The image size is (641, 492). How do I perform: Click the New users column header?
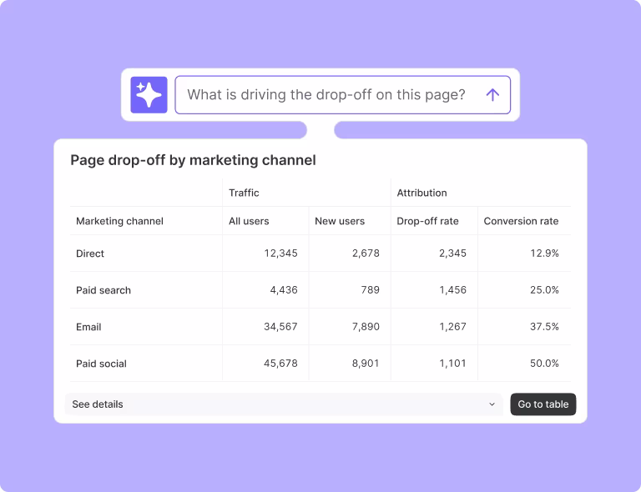click(340, 221)
